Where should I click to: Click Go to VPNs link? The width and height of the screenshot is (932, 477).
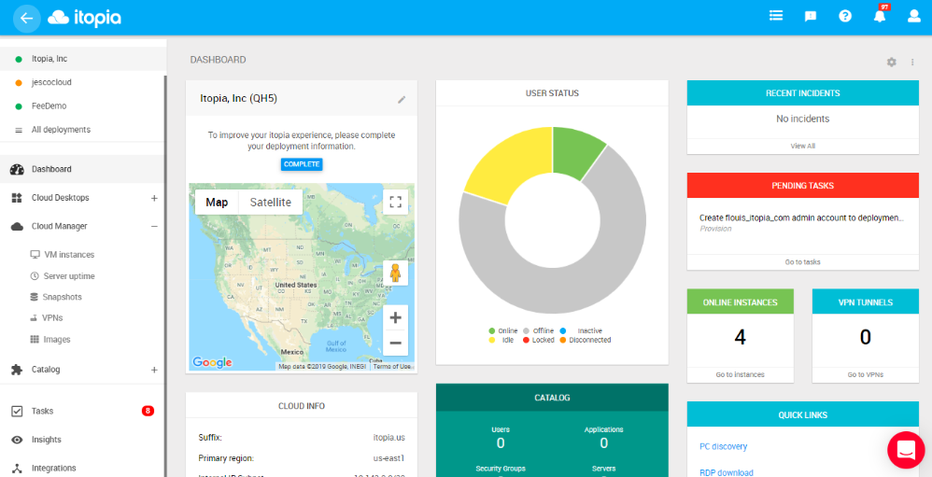click(x=865, y=375)
